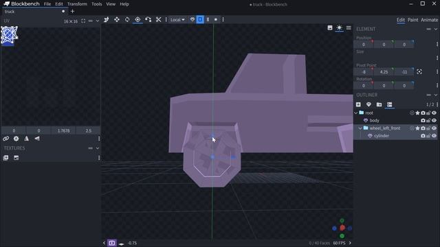Add a new cube in Outliner
440x247 pixels.
point(358,104)
